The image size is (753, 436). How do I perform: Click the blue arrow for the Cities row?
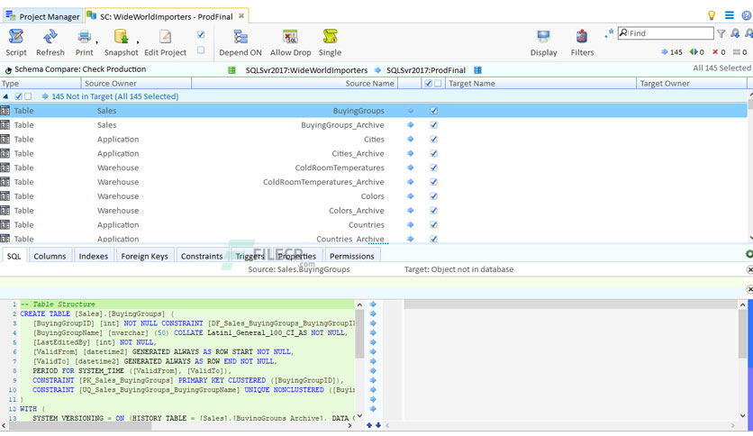click(410, 140)
